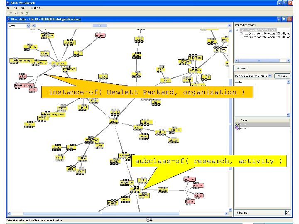Close the Clipboard panel
Viewport: 299px width, 224px height.
[287, 212]
